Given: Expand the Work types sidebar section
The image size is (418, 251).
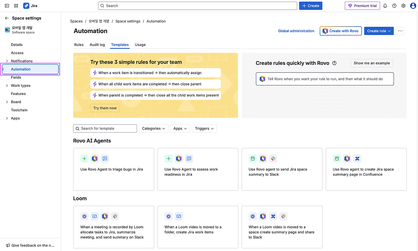Looking at the screenshot, I should pyautogui.click(x=7, y=86).
